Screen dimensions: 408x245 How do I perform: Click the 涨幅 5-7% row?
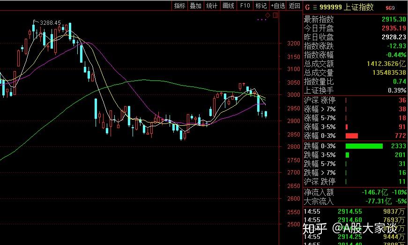pyautogui.click(x=355, y=118)
